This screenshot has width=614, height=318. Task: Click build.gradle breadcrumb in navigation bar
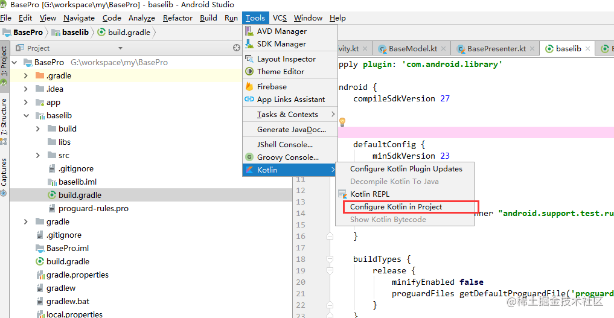coord(124,33)
